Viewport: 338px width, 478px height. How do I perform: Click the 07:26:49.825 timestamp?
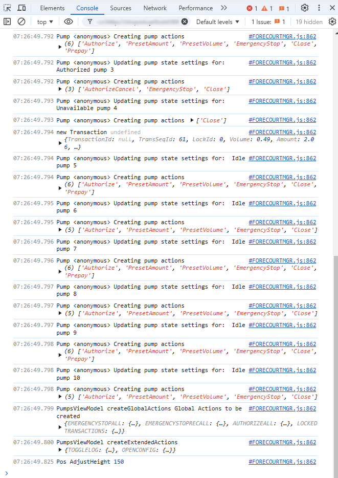pos(34,462)
